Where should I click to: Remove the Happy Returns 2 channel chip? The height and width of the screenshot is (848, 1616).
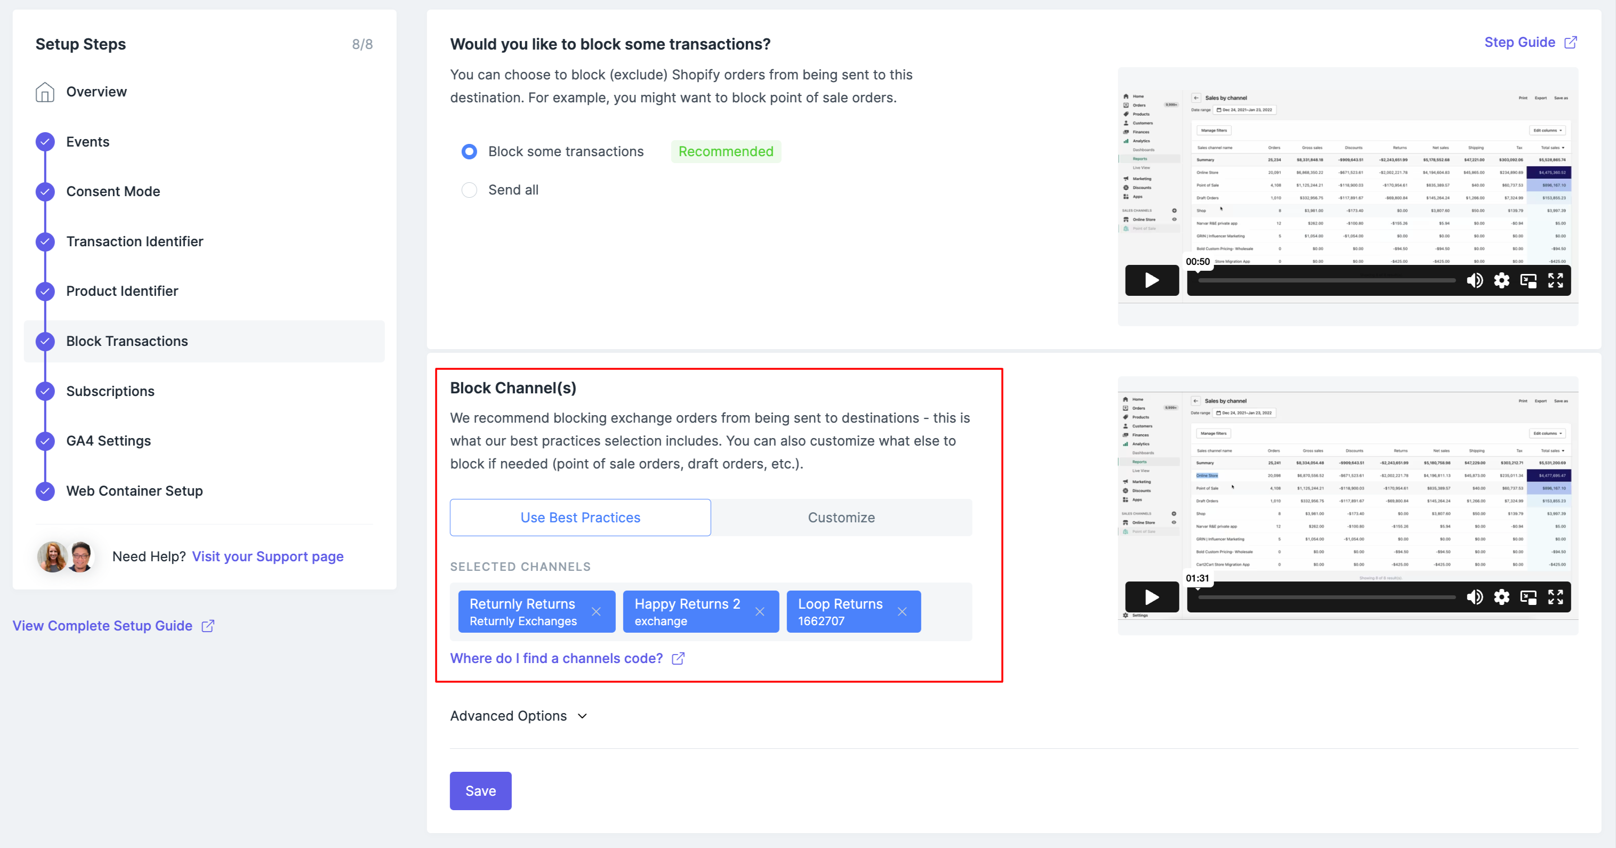(x=760, y=611)
